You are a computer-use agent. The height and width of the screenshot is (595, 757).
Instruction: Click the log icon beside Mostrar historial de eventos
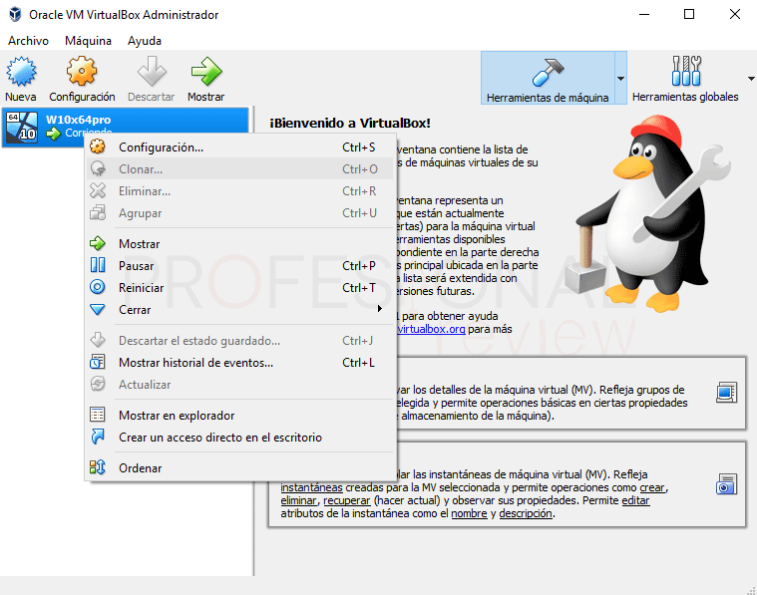(98, 362)
